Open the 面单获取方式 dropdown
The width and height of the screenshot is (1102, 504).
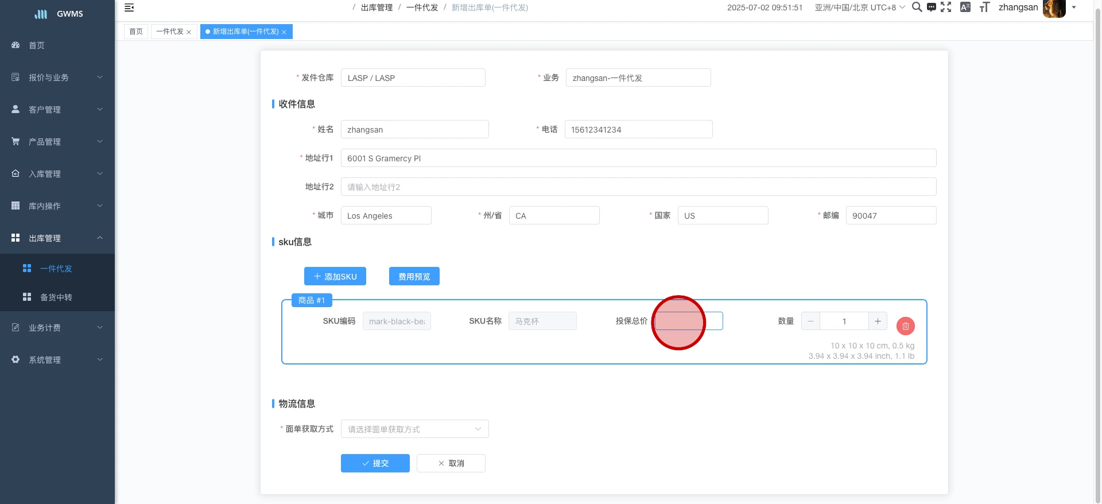[414, 429]
